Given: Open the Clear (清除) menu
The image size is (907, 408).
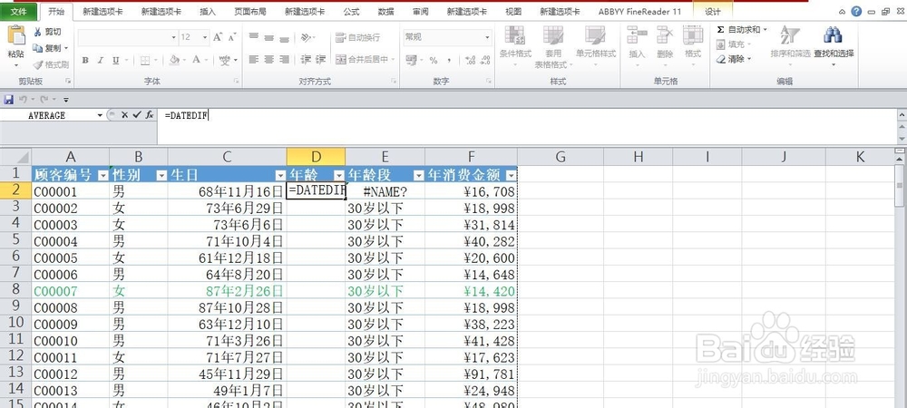Looking at the screenshot, I should [733, 59].
